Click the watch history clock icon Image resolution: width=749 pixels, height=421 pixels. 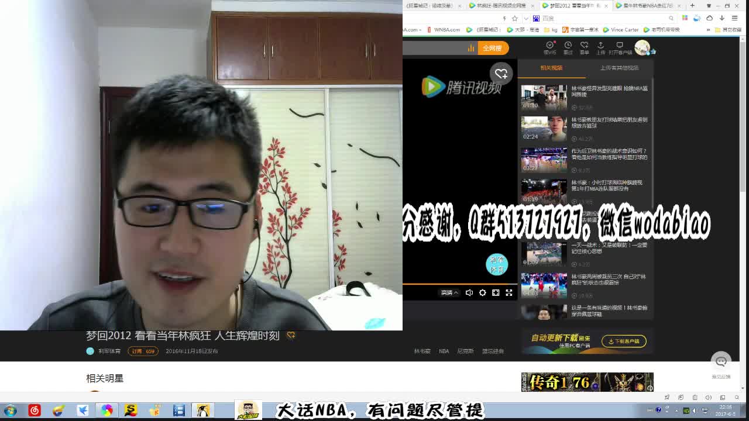point(568,46)
